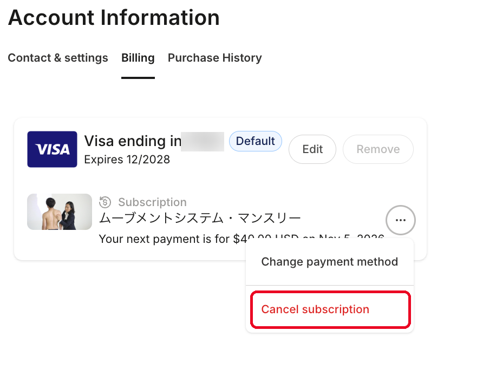Open the Purchase History tab

[215, 58]
